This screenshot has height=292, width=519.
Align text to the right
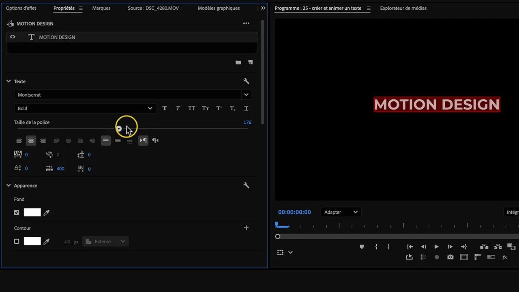pyautogui.click(x=43, y=140)
